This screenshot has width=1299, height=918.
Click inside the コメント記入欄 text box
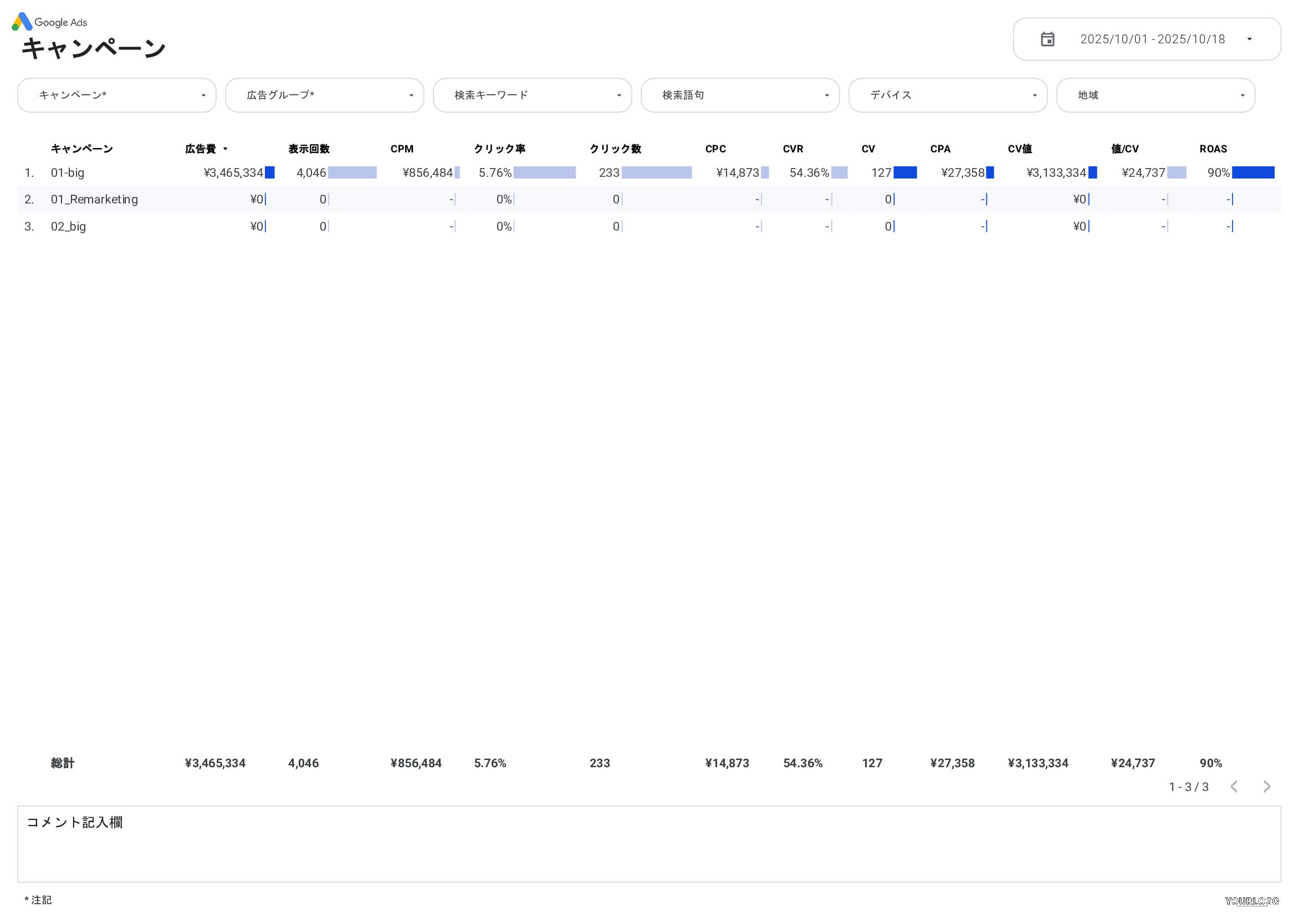[x=648, y=849]
